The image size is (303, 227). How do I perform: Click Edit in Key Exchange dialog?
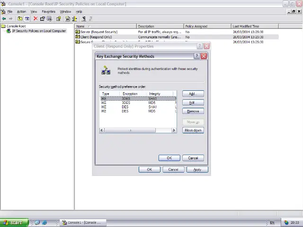(x=192, y=103)
